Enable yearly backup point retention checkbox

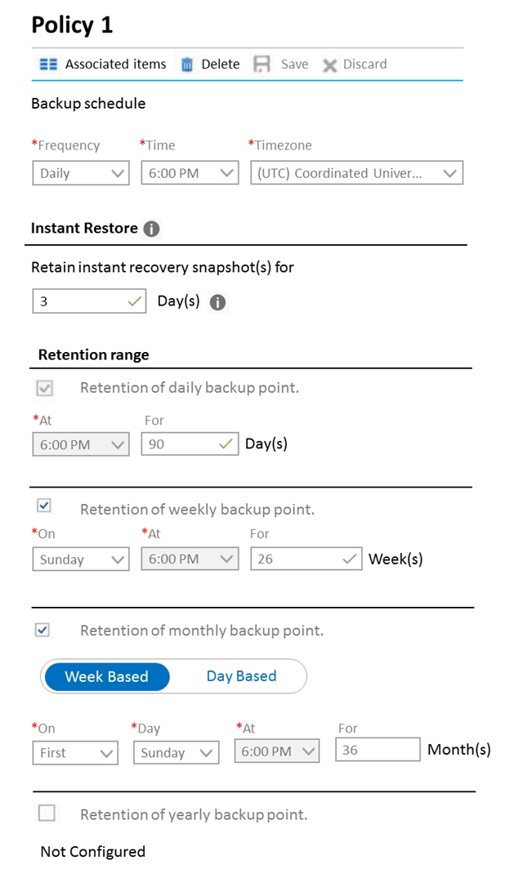(x=47, y=813)
